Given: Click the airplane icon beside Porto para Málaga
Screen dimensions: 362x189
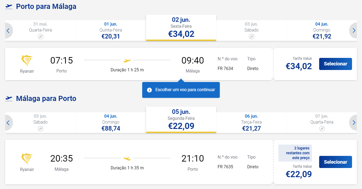Looking at the screenshot, I should pyautogui.click(x=9, y=6).
